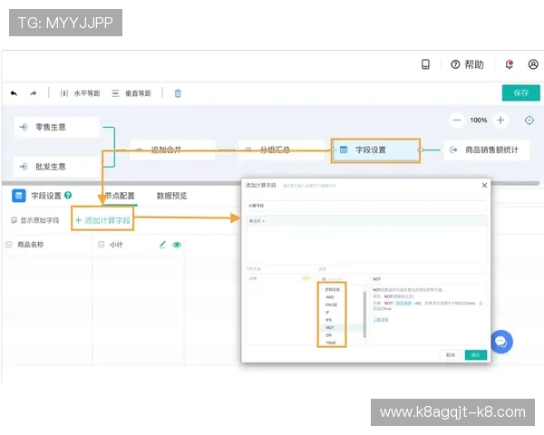
Task: Select the IF function
Action: [327, 313]
